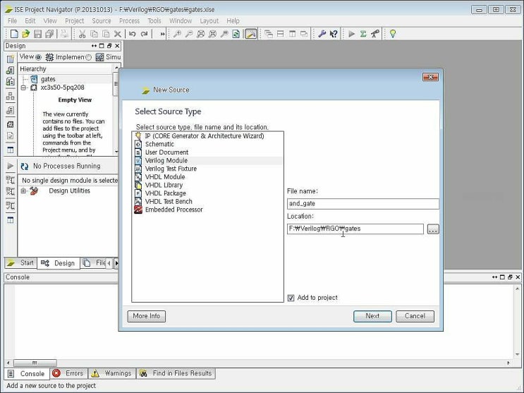Image resolution: width=524 pixels, height=393 pixels.
Task: Click the Zoom In magnifier icon
Action: pos(177,34)
